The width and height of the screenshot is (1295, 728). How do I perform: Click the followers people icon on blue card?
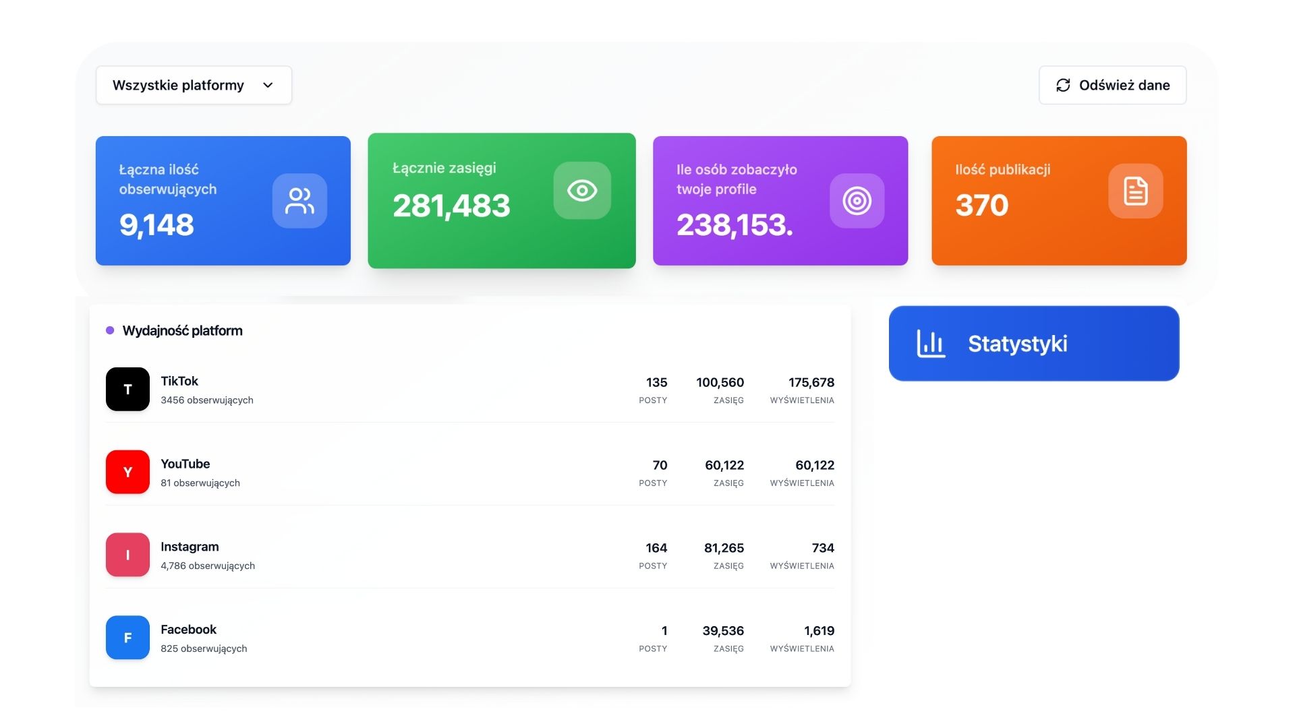[x=299, y=201]
